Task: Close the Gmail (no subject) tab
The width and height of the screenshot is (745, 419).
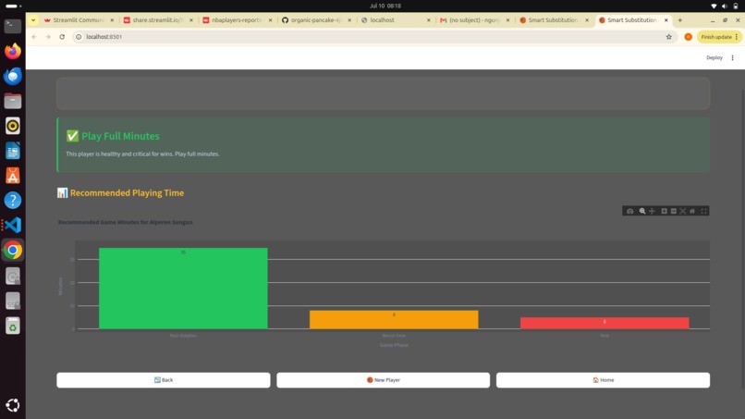Action: point(507,20)
